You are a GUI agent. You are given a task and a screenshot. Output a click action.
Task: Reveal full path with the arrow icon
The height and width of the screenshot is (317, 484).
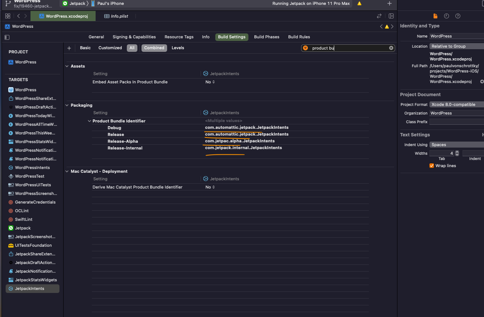tap(482, 82)
